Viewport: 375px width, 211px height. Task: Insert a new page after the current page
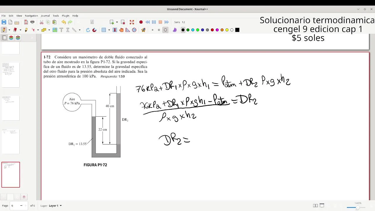pos(112,22)
